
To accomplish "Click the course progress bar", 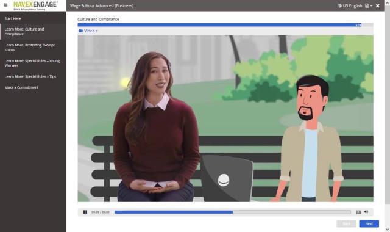I will tap(225, 25).
